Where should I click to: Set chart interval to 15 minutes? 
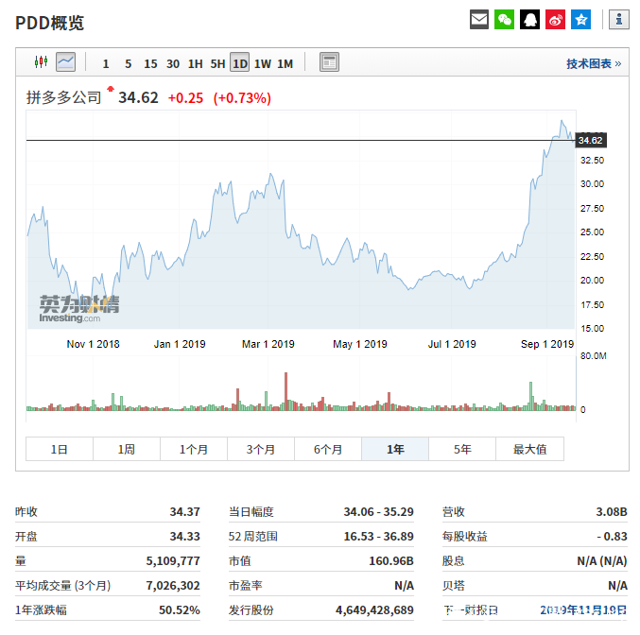tap(150, 63)
